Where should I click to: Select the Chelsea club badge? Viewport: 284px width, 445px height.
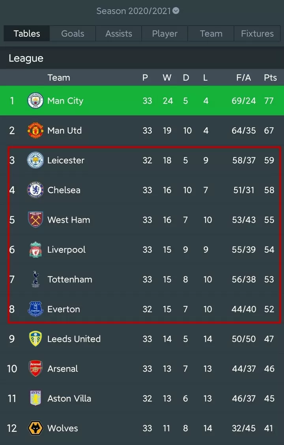[35, 190]
